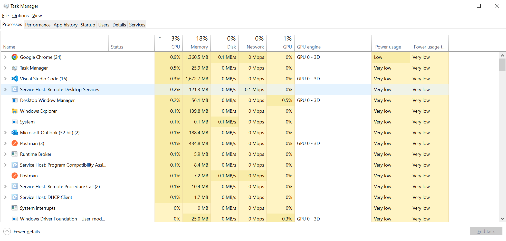Expand Service Host: Remote Desktop Services
The image size is (506, 241).
5,89
